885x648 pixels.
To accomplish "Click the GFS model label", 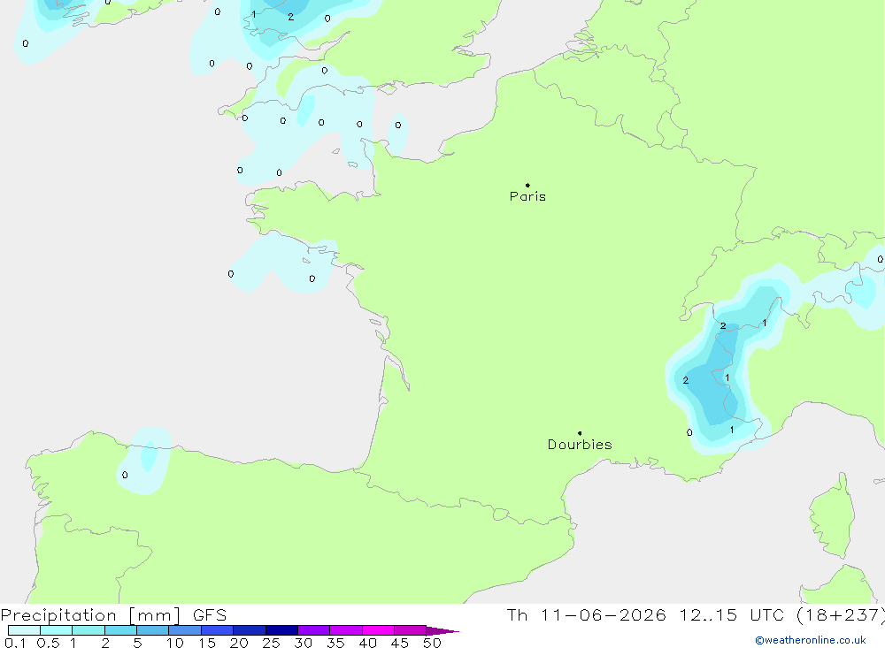I will click(x=210, y=614).
